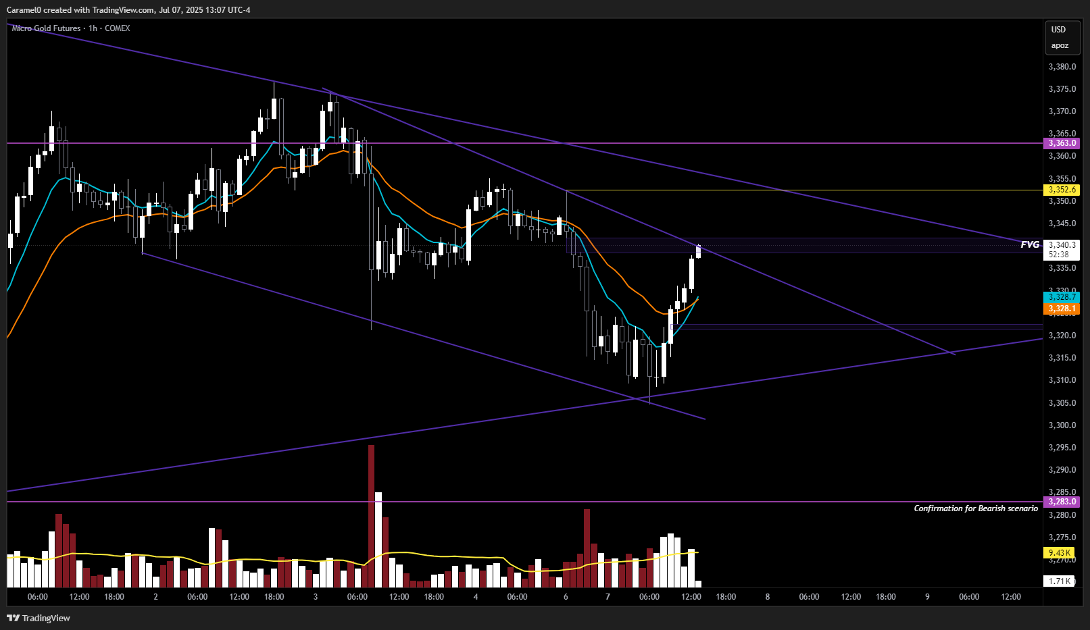Click the 3,335.0 price axis label

[x=1062, y=268]
